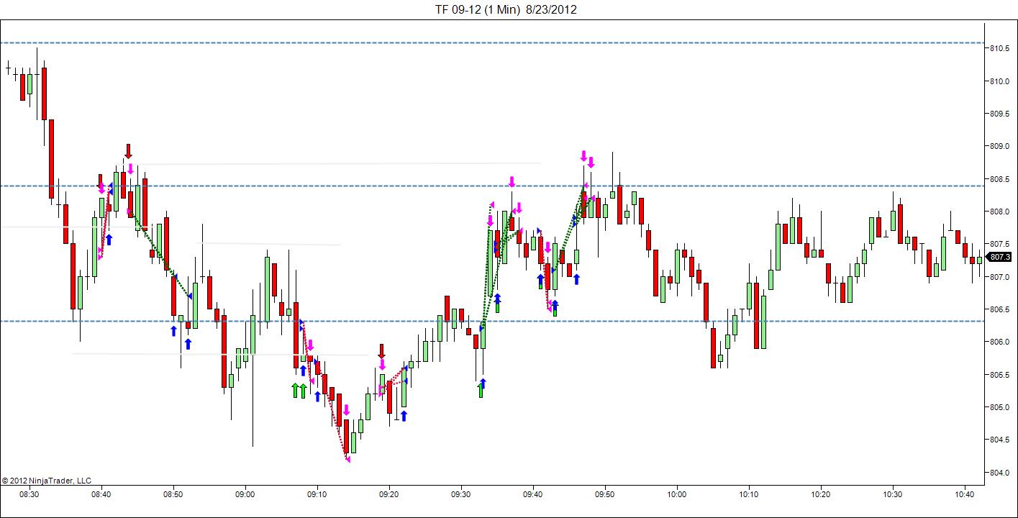Viewport: 1018px width, 518px height.
Task: Click the 10:10 time axis label
Action: pos(748,494)
